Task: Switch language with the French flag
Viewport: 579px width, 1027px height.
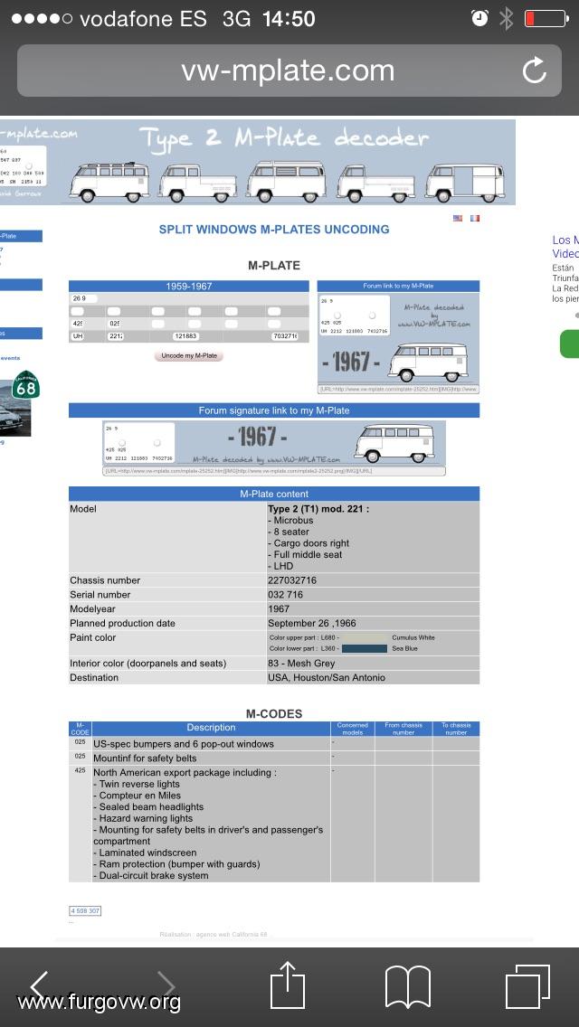Action: pos(475,218)
